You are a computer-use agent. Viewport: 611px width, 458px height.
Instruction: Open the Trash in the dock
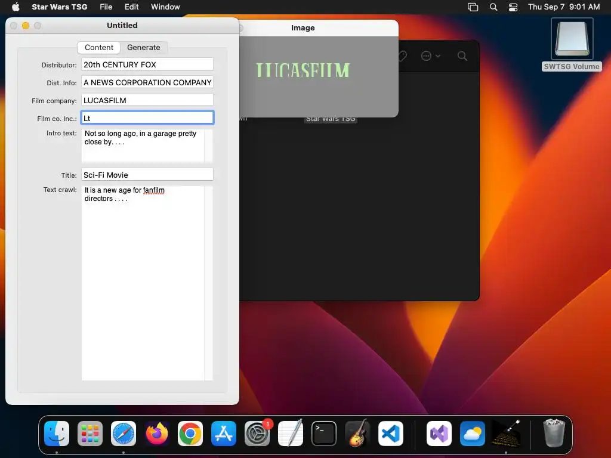click(x=554, y=433)
